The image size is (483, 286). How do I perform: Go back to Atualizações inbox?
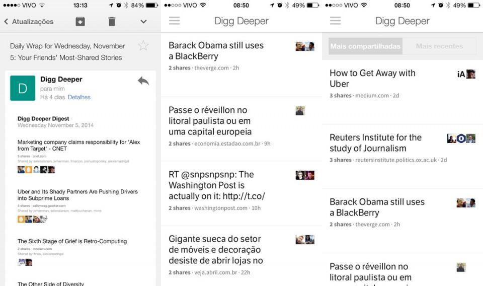tap(29, 22)
